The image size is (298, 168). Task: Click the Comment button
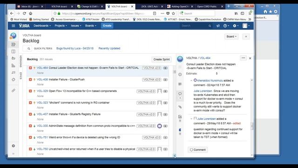point(198,150)
